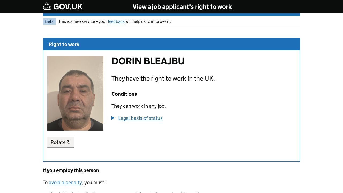Click the 'If you employ this person' heading

coord(71,170)
